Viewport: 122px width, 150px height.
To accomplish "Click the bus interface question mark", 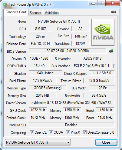I will [114, 66].
